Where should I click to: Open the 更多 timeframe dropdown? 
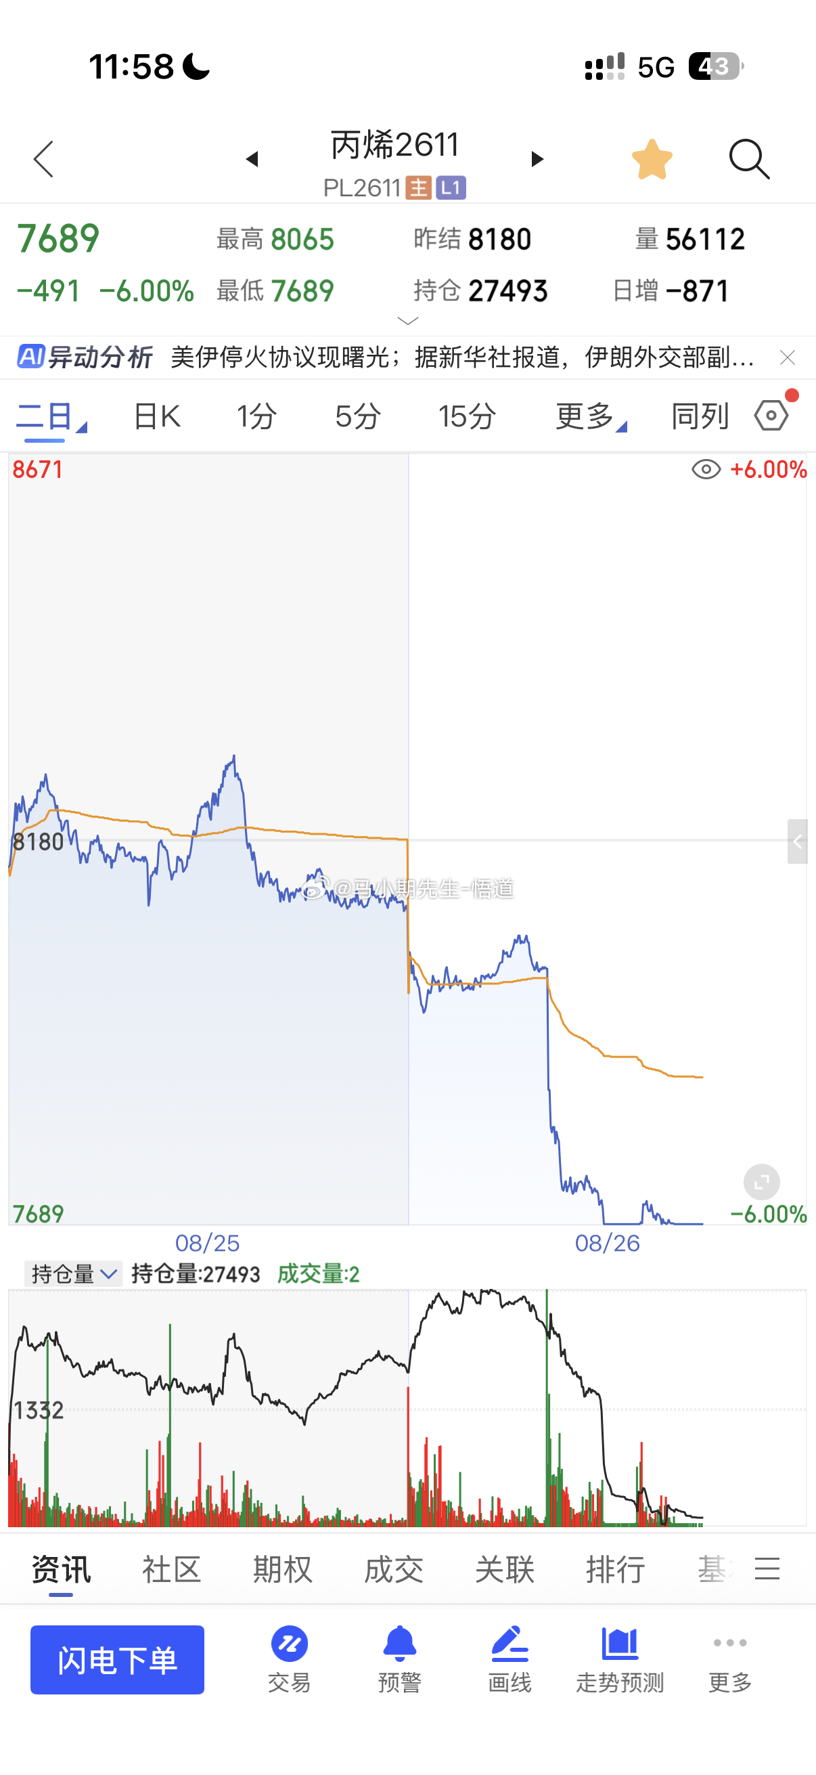coord(591,416)
